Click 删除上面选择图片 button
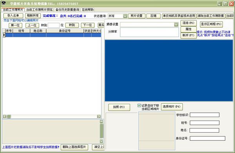235x153 pixels. pyautogui.click(x=74, y=147)
